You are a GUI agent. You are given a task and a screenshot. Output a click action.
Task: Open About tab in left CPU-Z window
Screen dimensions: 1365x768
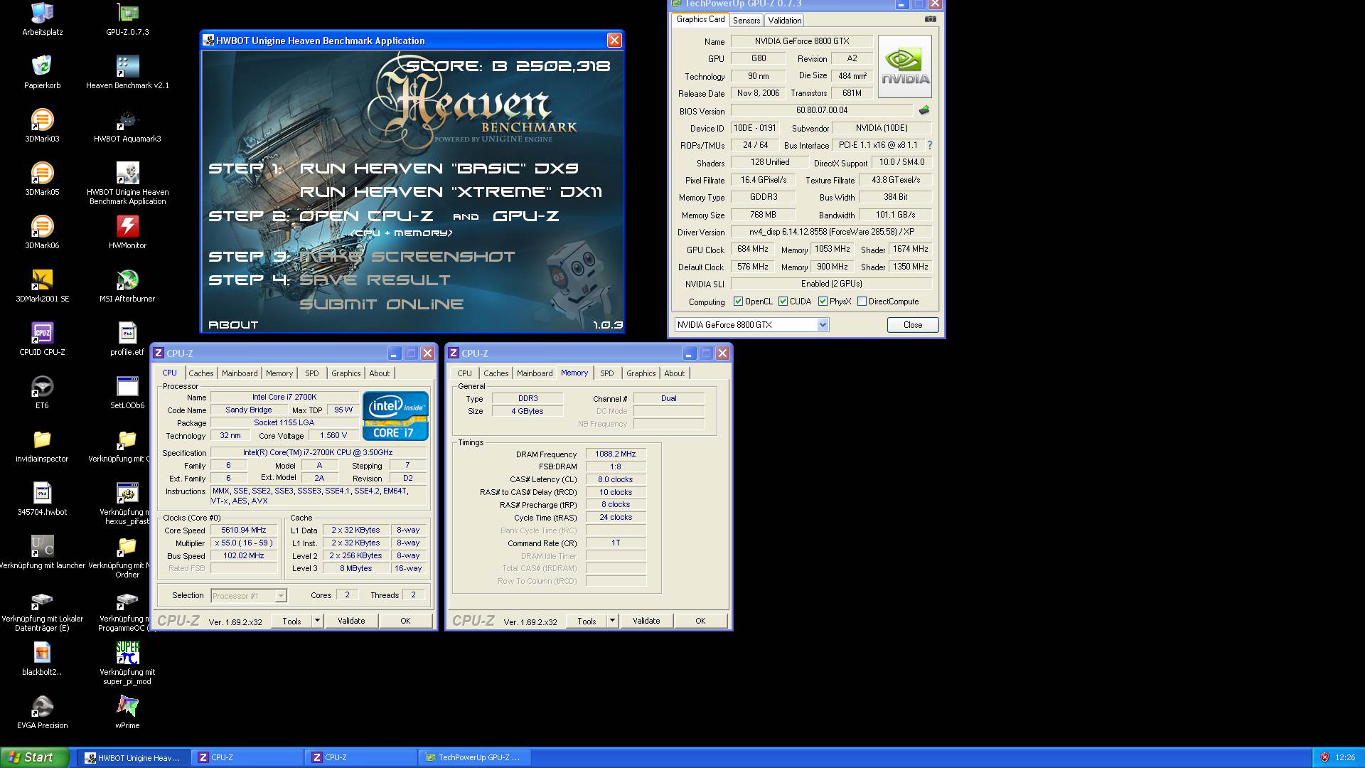tap(379, 373)
